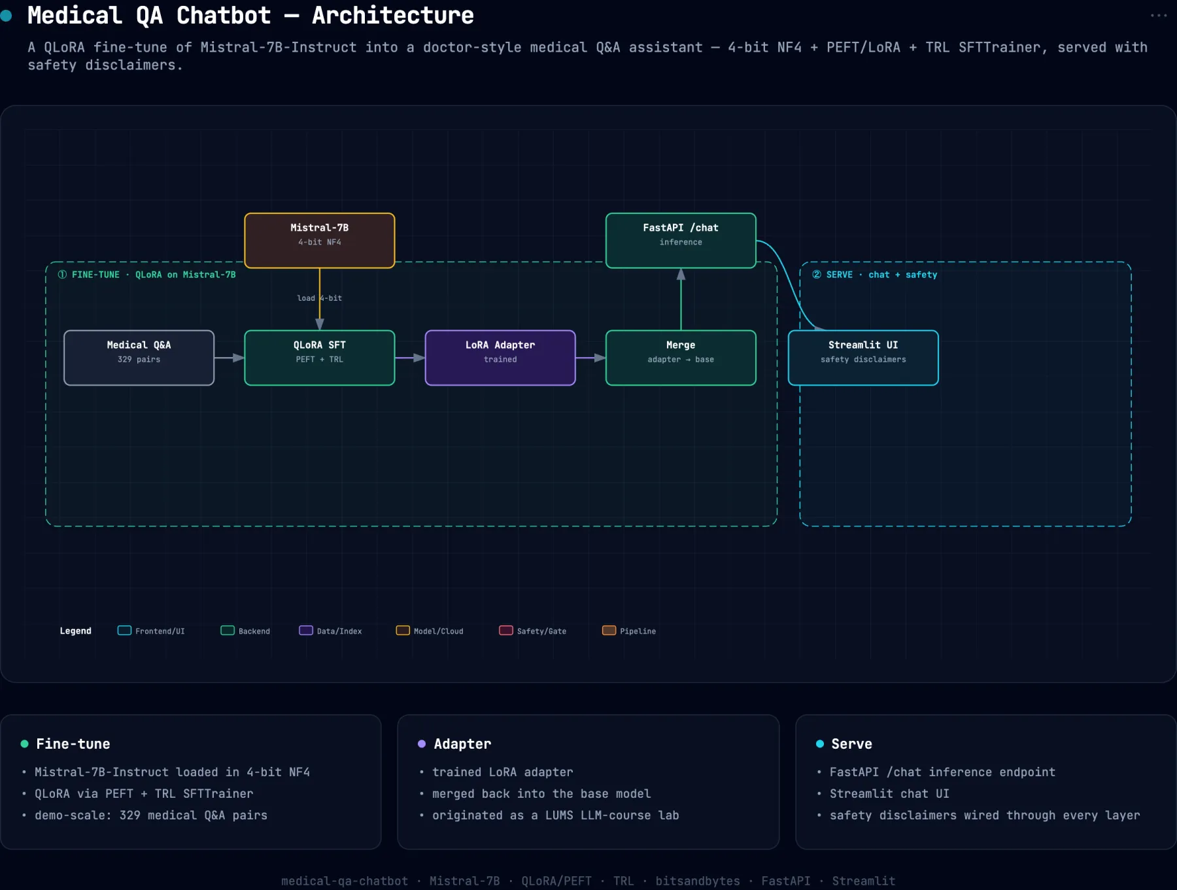
Task: Click the footer 'TRL' tag
Action: coord(623,881)
